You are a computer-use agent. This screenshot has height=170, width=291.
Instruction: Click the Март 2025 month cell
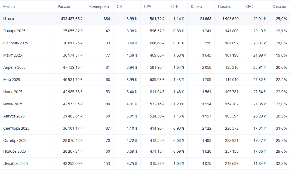pos(13,55)
